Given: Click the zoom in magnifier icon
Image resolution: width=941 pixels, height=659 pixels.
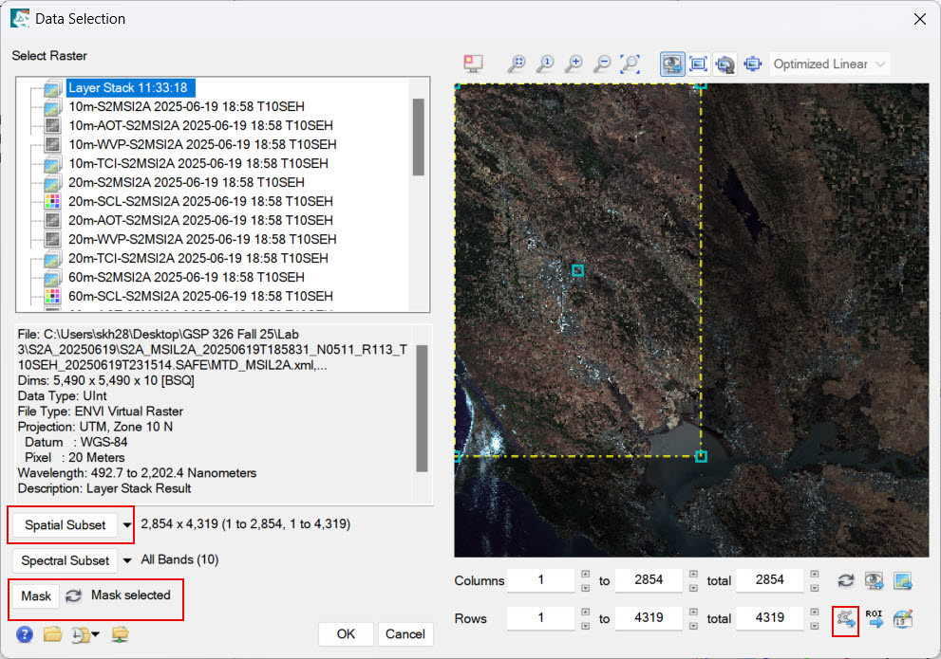Looking at the screenshot, I should tap(574, 64).
